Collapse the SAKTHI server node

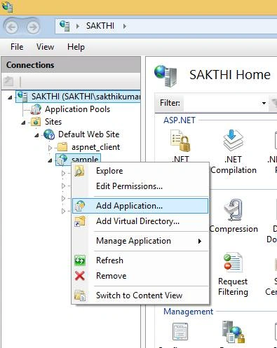coord(10,97)
